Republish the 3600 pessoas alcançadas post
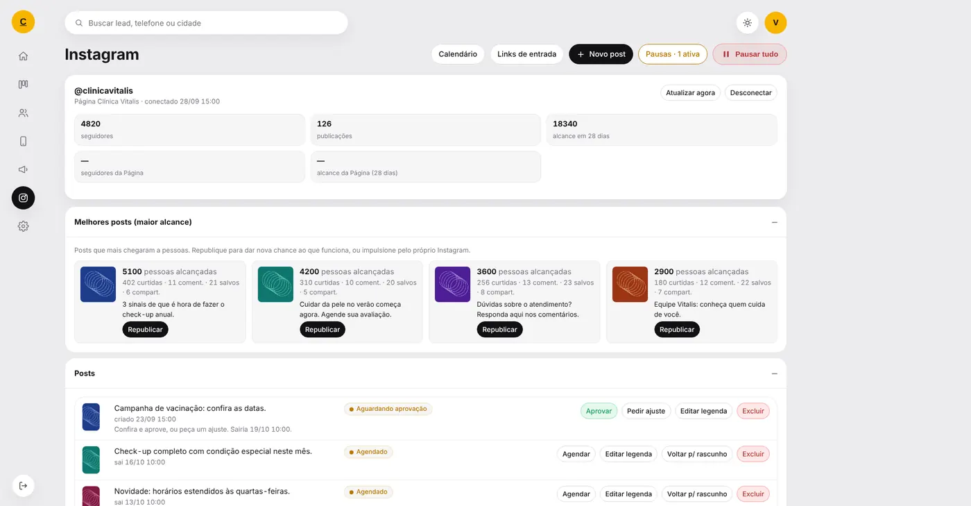Image resolution: width=971 pixels, height=506 pixels. [x=499, y=330]
